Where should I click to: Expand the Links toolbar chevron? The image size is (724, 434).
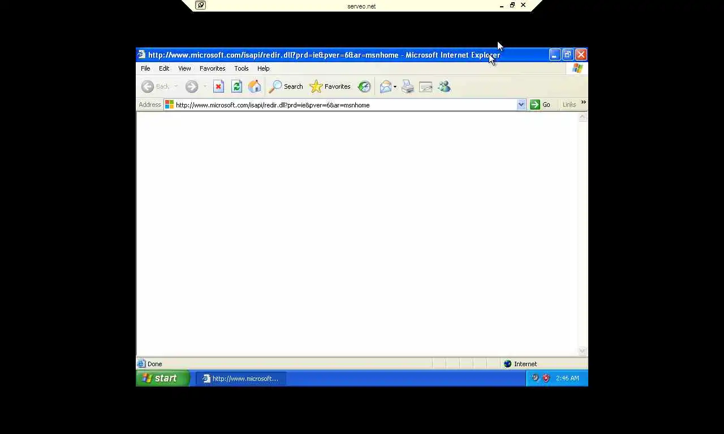click(583, 102)
